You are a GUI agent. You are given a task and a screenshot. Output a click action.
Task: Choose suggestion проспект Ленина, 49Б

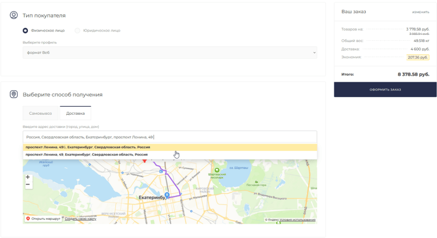coord(170,147)
